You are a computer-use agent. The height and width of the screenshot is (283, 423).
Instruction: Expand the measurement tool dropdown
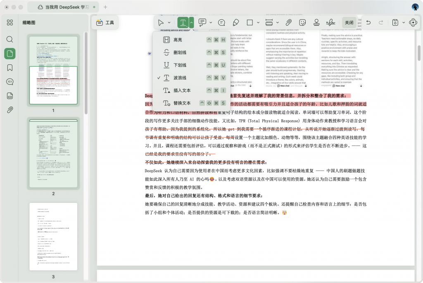[277, 23]
